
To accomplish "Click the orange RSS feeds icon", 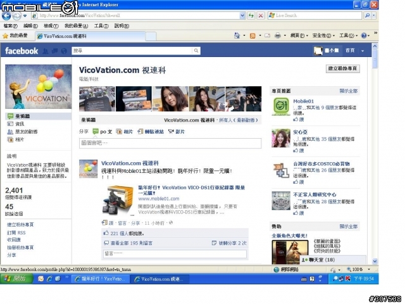I will 252,35.
